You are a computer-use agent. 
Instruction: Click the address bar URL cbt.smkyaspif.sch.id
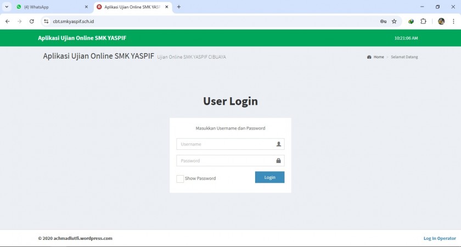(74, 21)
